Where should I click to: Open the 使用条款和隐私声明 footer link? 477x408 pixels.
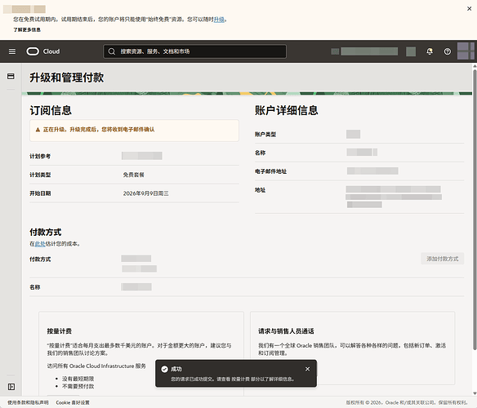coord(28,402)
